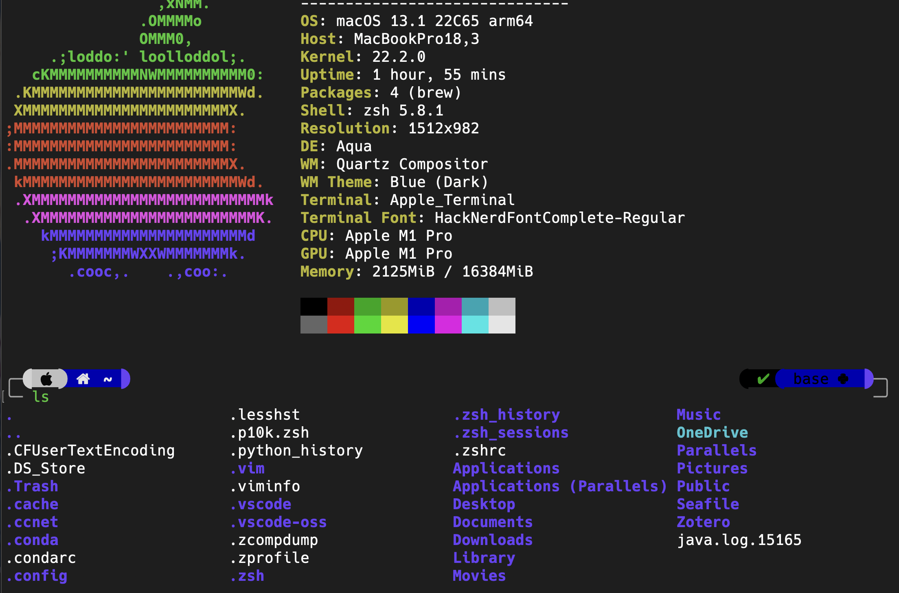Click the green checkmark status icon
899x593 pixels.
click(x=763, y=379)
